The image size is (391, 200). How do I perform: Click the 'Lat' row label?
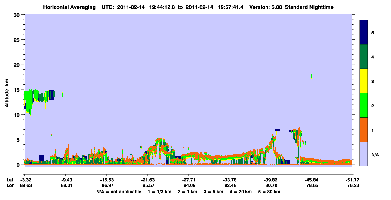[10, 180]
